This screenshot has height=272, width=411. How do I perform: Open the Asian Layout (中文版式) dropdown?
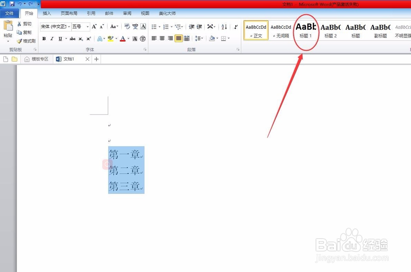(x=211, y=27)
